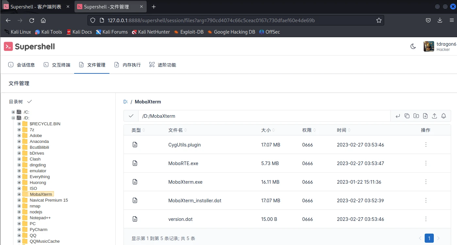The image size is (457, 245).
Task: Reload the browser page
Action: (x=32, y=20)
